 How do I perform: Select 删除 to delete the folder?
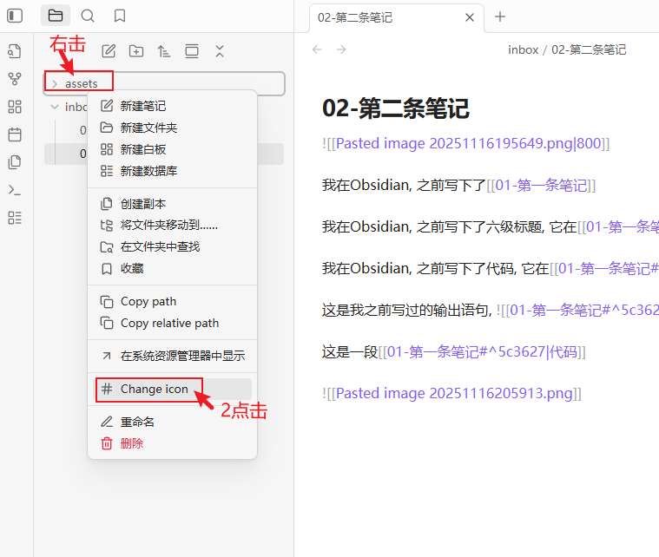click(132, 443)
